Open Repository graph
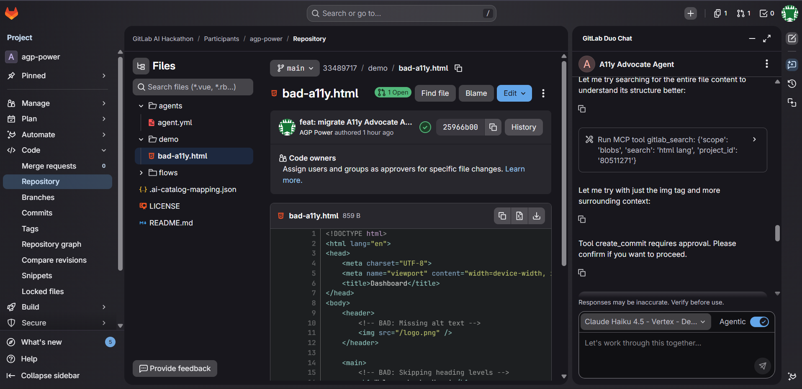Image resolution: width=802 pixels, height=389 pixels. click(57, 244)
